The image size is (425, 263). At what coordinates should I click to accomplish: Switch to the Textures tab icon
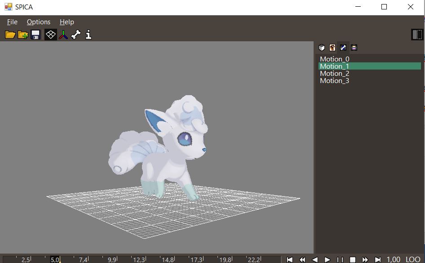[332, 48]
